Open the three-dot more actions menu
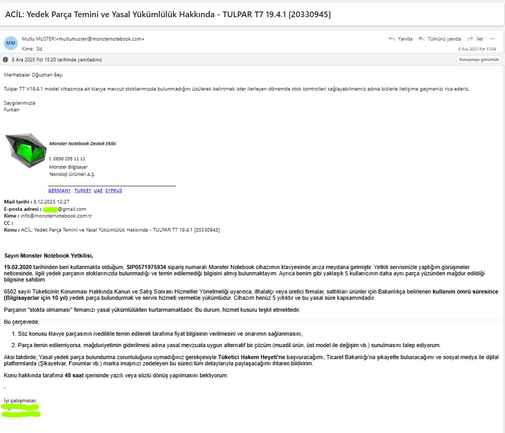This screenshot has height=433, width=505. (492, 39)
